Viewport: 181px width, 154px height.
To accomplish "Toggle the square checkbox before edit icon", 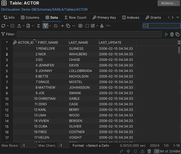I will click(87, 26).
